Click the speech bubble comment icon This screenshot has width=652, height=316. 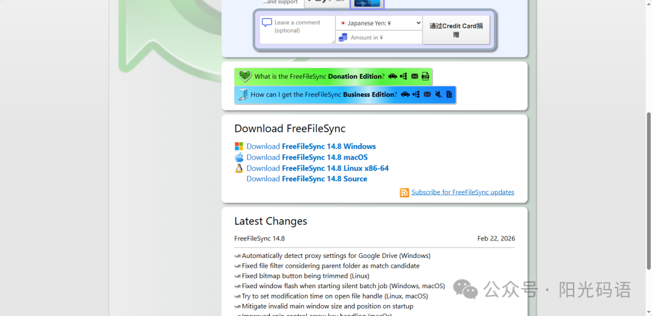pos(267,22)
